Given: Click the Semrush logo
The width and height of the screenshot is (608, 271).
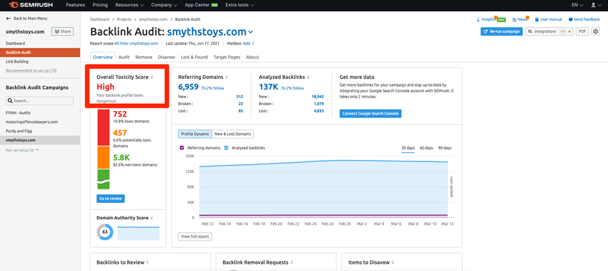Looking at the screenshot, I should pos(31,5).
